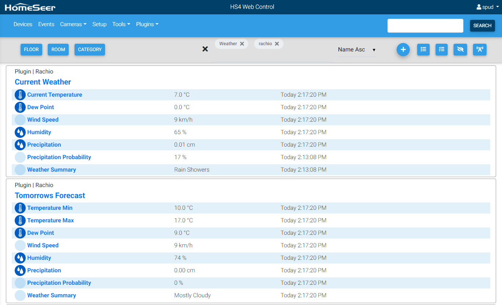
Task: Switch to list view using bulleted list icon
Action: [x=423, y=50]
